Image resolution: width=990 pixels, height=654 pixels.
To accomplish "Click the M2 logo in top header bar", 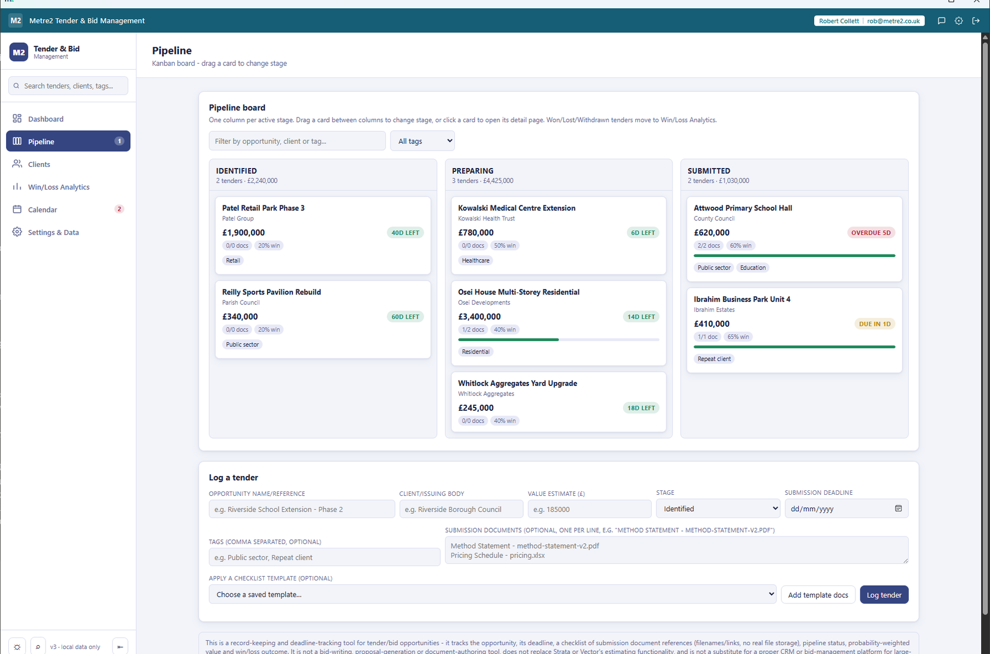I will point(15,21).
